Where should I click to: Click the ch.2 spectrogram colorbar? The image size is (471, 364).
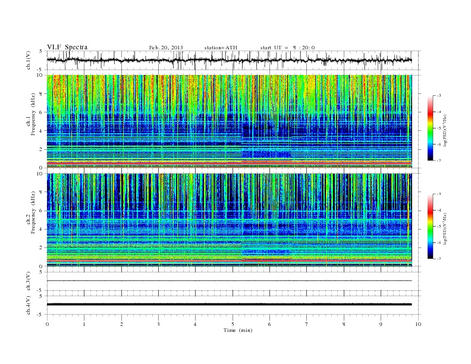click(x=430, y=226)
